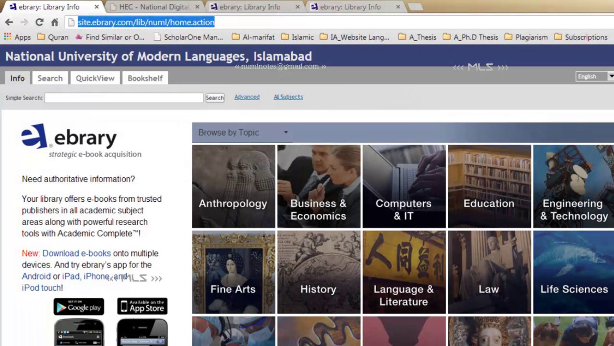Click the Simple Search text field
The height and width of the screenshot is (346, 614).
click(x=124, y=98)
